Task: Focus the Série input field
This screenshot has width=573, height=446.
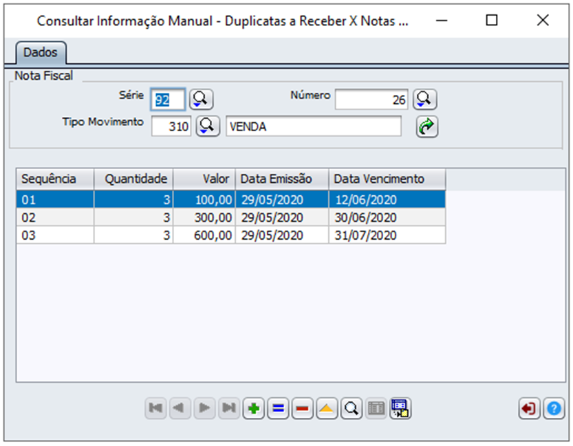Action: (168, 99)
